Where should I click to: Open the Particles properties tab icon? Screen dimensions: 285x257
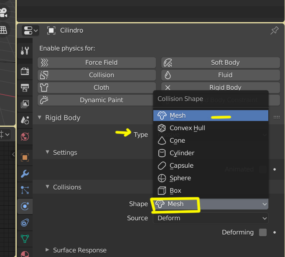point(25,190)
